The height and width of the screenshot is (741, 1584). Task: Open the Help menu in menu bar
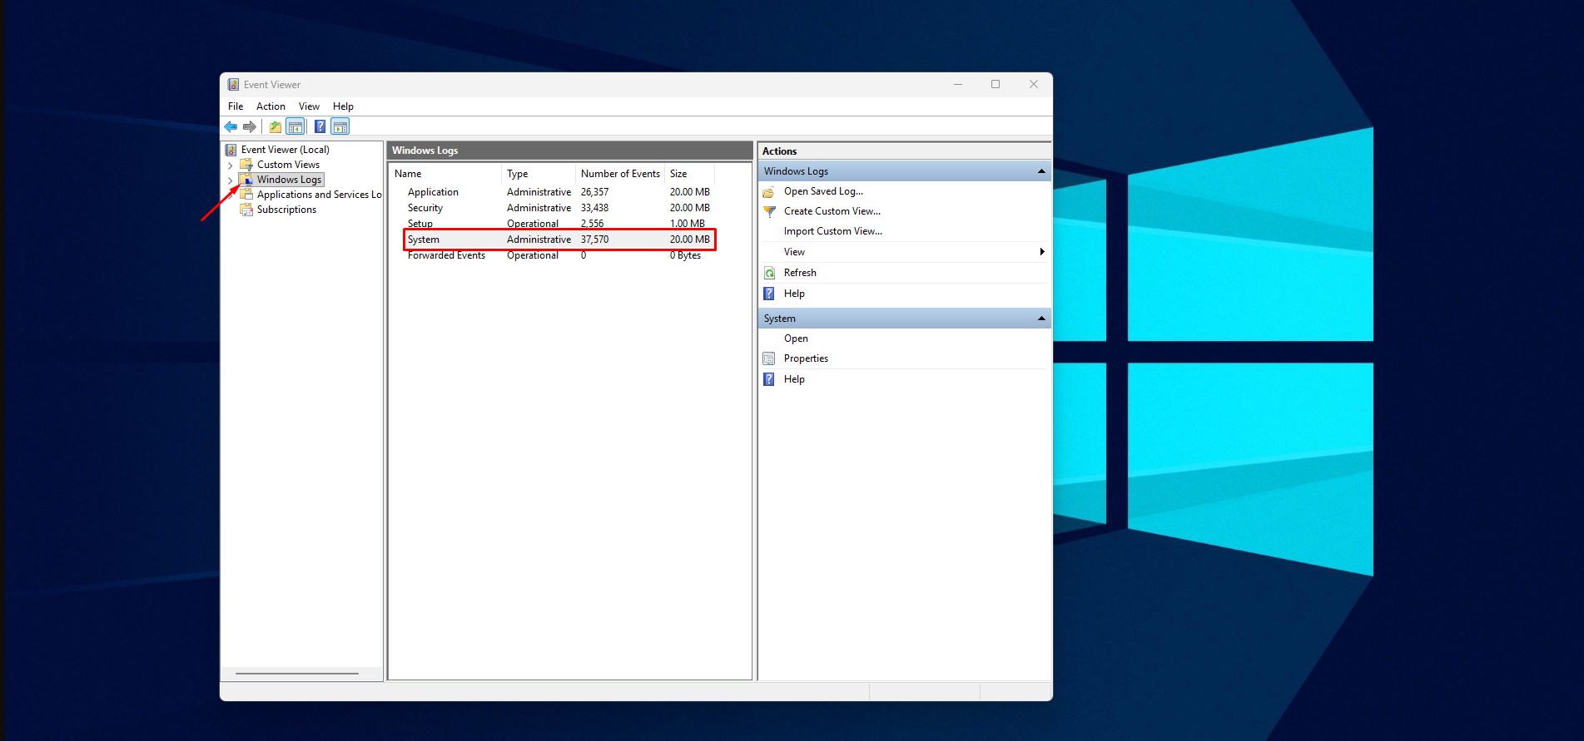point(343,106)
